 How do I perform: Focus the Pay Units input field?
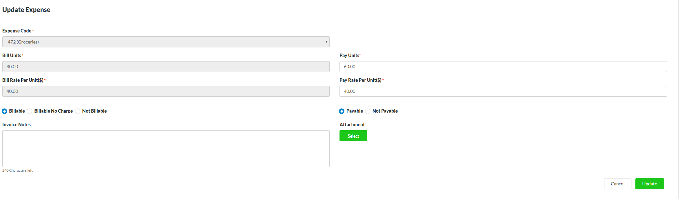pyautogui.click(x=503, y=67)
